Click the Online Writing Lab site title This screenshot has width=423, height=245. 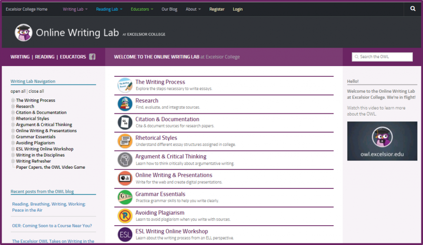coord(77,33)
